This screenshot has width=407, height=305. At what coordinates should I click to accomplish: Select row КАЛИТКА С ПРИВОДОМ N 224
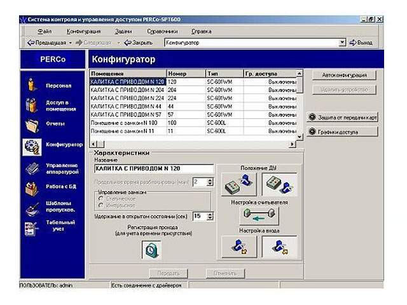193,98
